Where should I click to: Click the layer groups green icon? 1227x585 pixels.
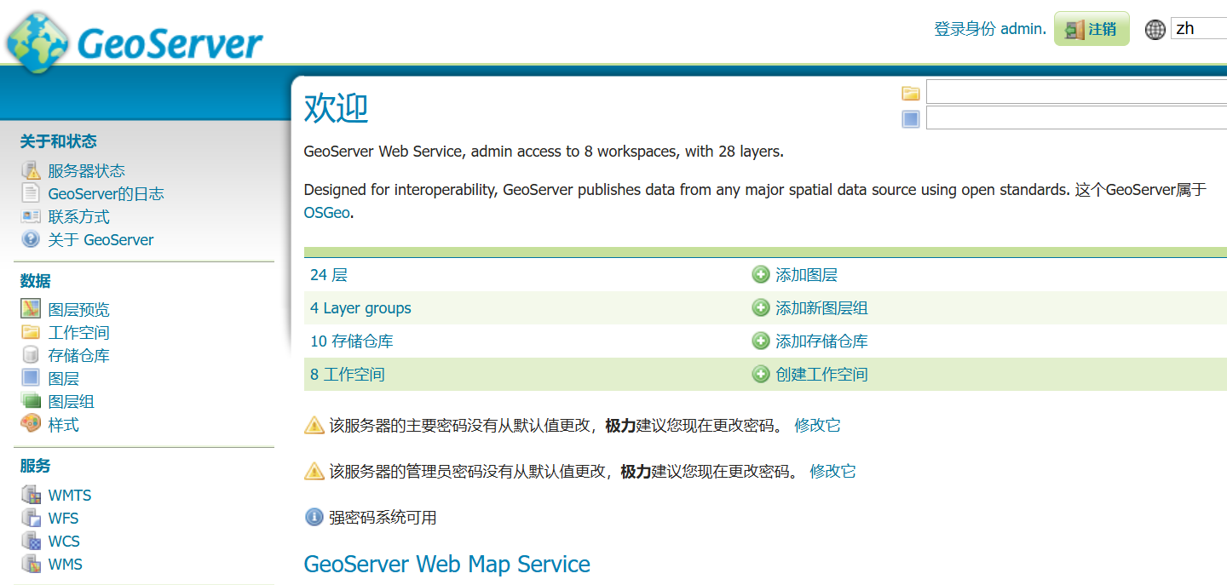pos(31,401)
